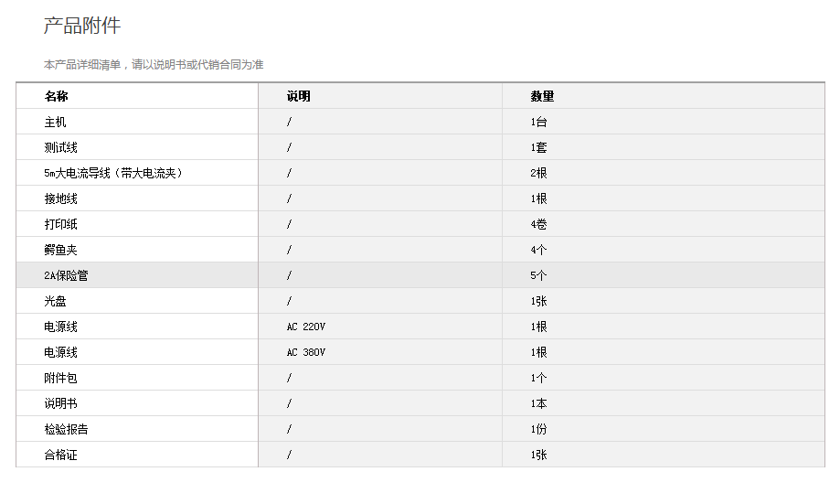Click the 附件包 name cell
The image size is (840, 493).
(60, 378)
